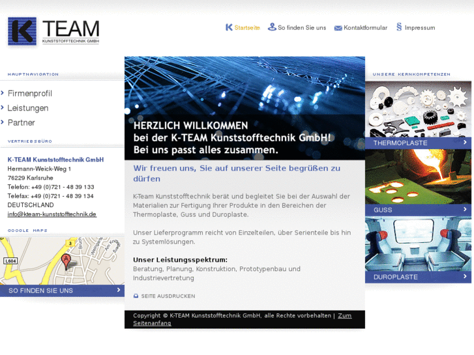Open the Impressum menu item
The height and width of the screenshot is (355, 474).
(420, 28)
